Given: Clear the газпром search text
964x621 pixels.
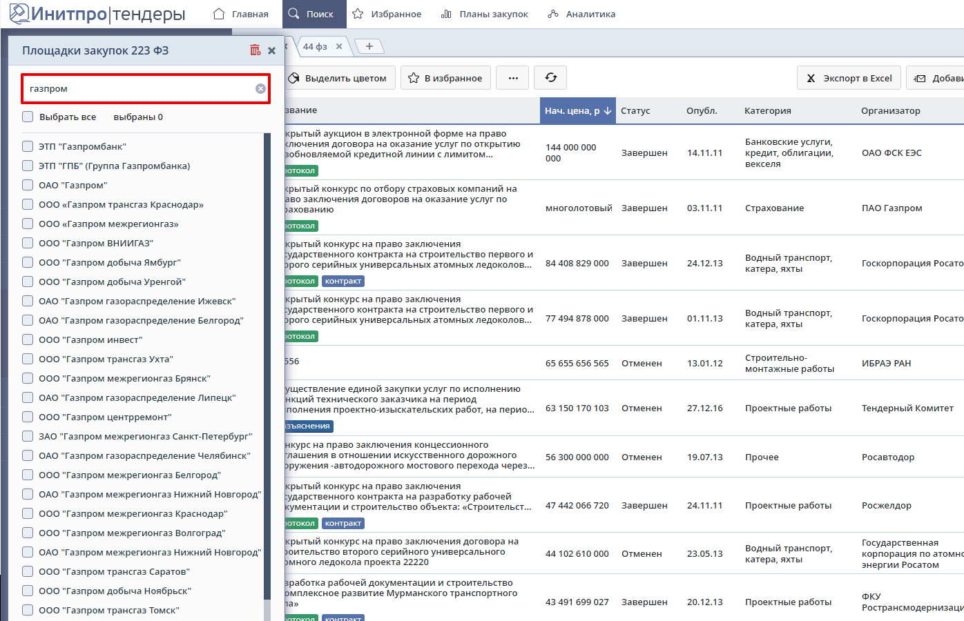Looking at the screenshot, I should coord(260,88).
